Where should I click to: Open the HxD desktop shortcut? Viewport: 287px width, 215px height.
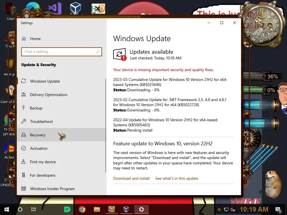click(x=98, y=9)
